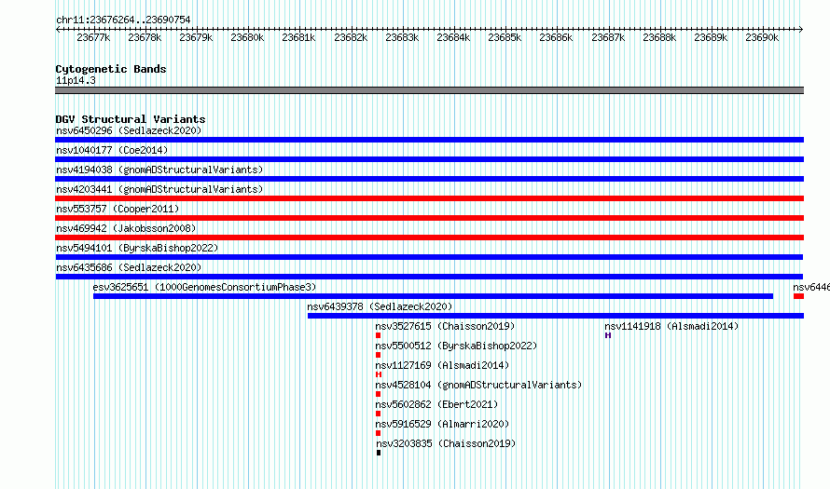Screen dimensions: 830x489
Task: Click the red square marker under nsv4528104
Action: tap(378, 394)
